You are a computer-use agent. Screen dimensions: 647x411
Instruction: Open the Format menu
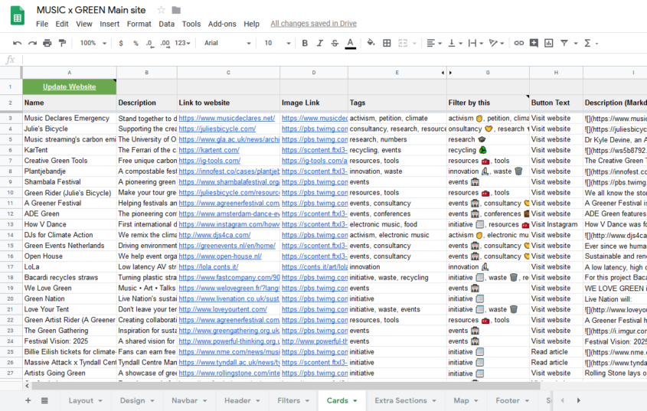(x=139, y=24)
